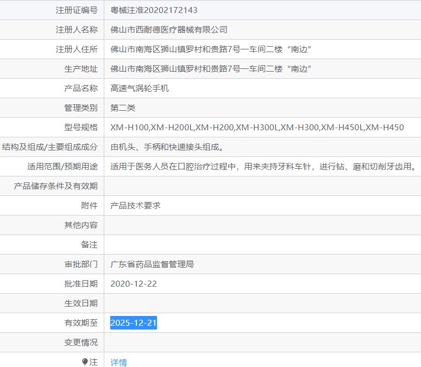Click approval date 2020-12-22
The height and width of the screenshot is (367, 421).
[x=134, y=284]
